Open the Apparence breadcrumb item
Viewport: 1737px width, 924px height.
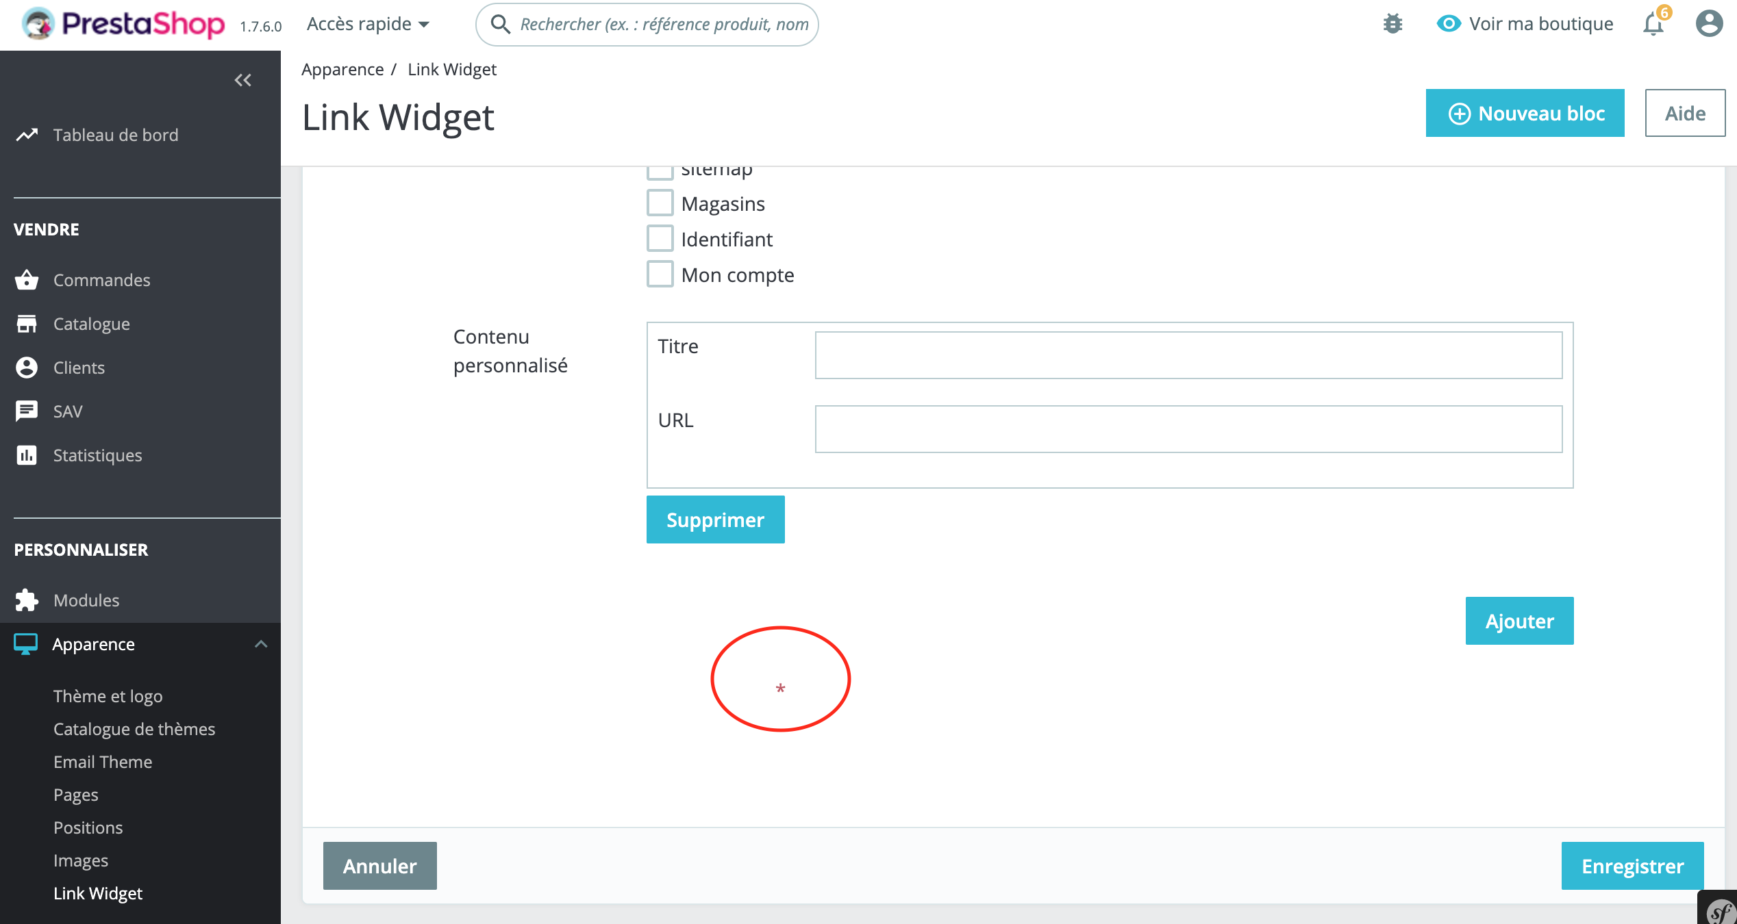342,69
